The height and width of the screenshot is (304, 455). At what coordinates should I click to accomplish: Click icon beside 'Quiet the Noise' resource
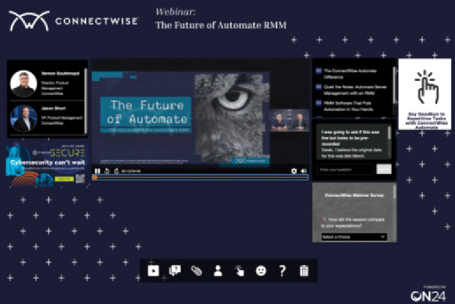[x=319, y=87]
